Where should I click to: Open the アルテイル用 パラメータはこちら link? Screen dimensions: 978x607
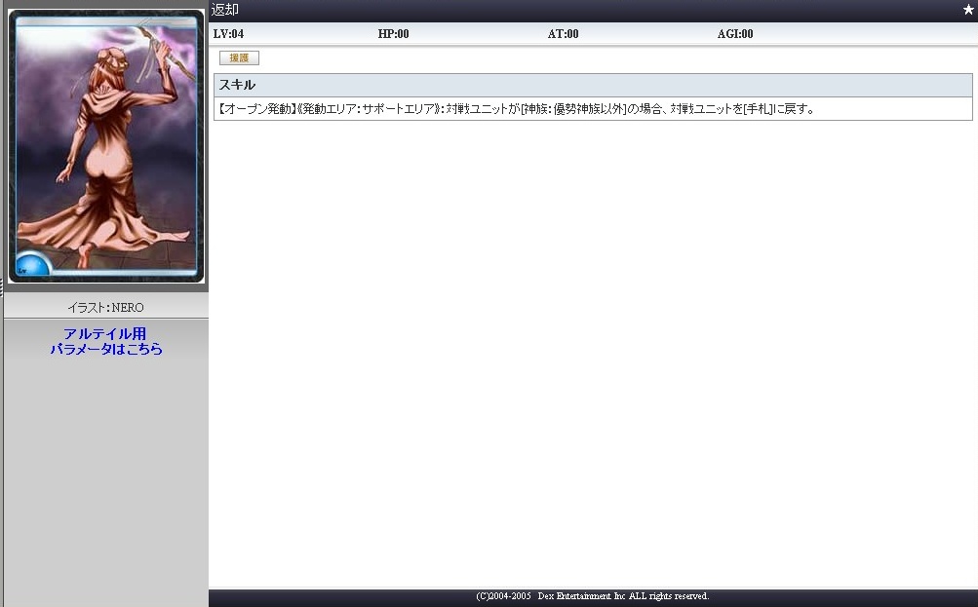pos(105,342)
